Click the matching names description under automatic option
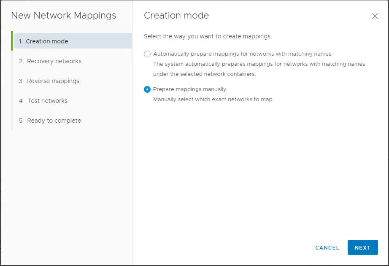Viewport: 389px width, 266px height. (x=259, y=64)
